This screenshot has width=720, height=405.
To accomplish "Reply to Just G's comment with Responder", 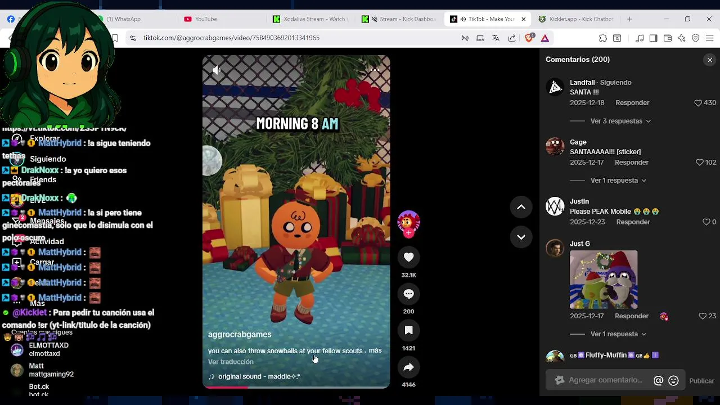I will (x=632, y=316).
